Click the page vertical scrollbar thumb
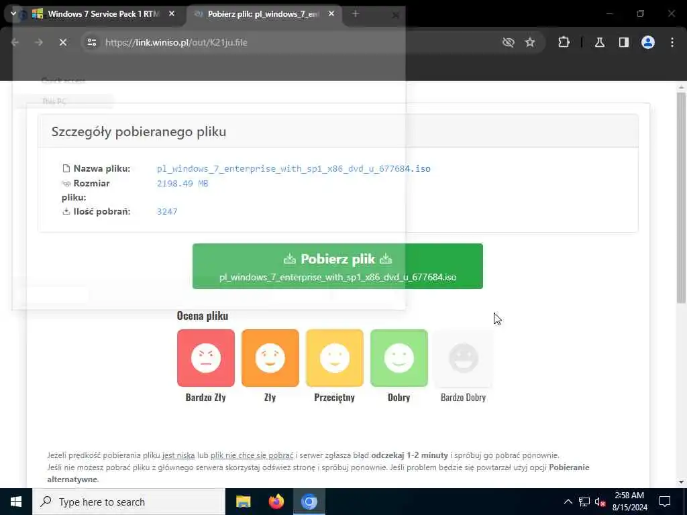 coord(681,197)
